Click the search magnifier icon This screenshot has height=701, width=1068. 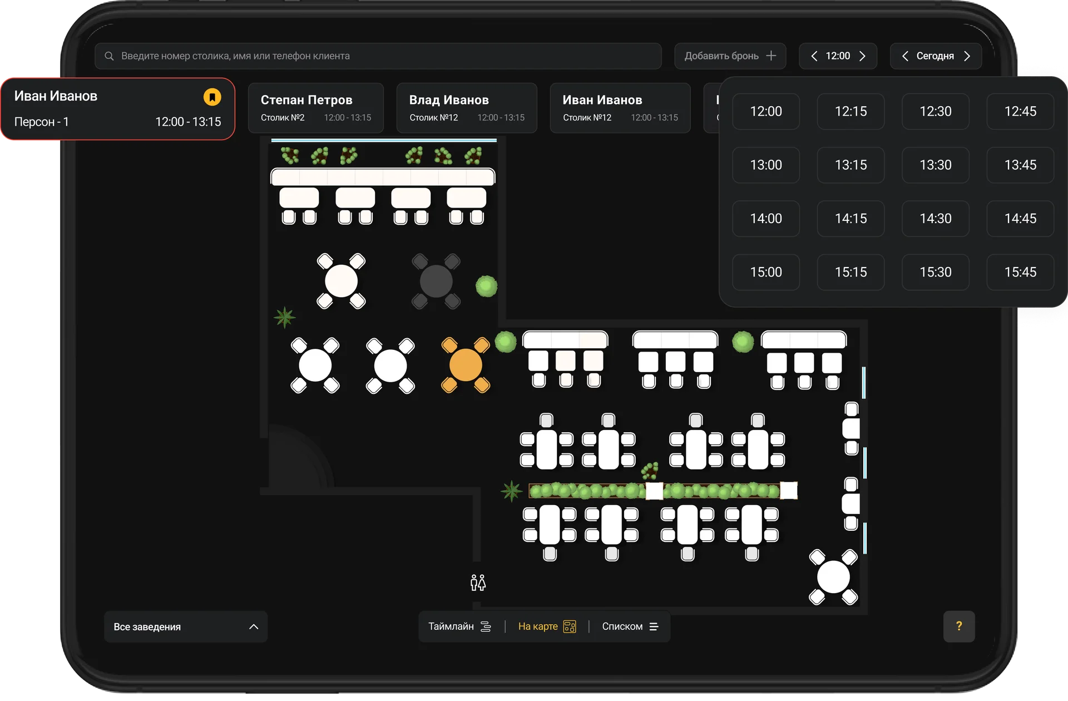point(109,56)
